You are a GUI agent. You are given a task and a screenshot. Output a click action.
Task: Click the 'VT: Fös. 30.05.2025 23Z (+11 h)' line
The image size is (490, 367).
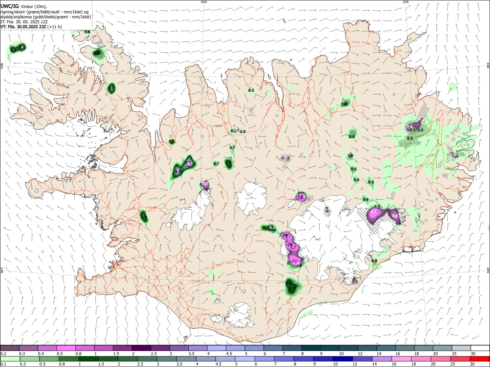(x=31, y=27)
